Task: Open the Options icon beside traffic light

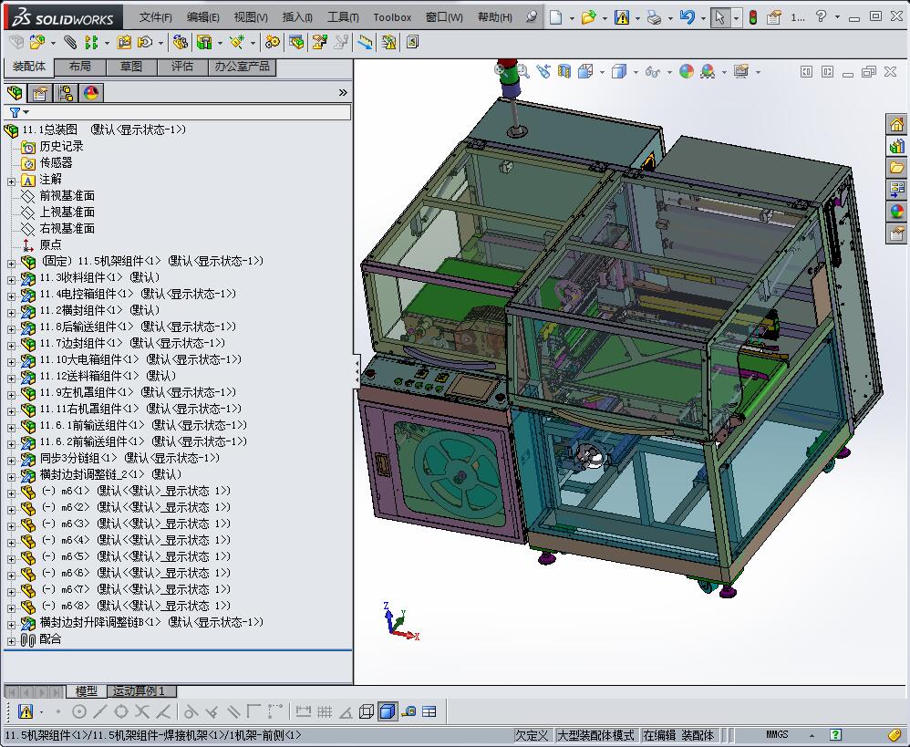Action: point(773,17)
